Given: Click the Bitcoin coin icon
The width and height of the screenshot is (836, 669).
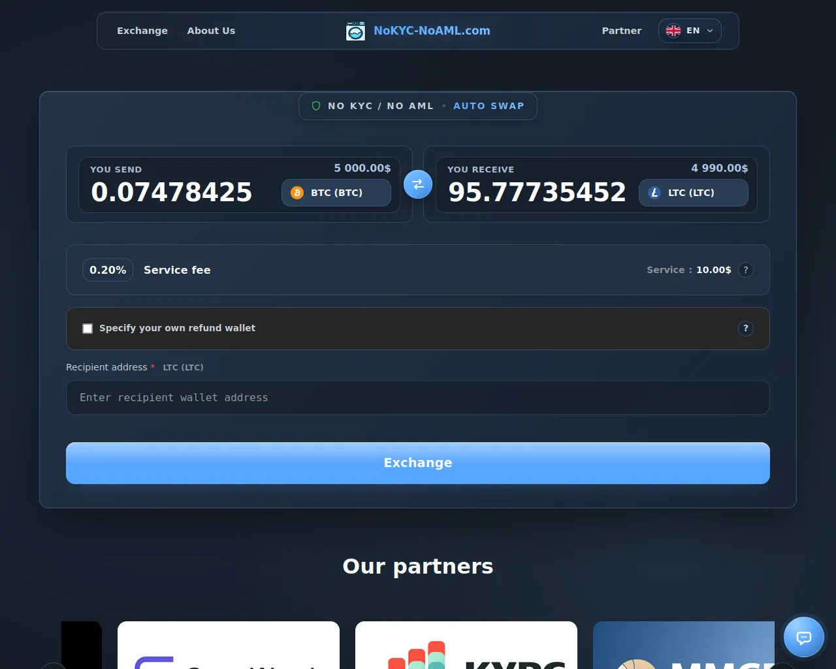Looking at the screenshot, I should (x=297, y=193).
